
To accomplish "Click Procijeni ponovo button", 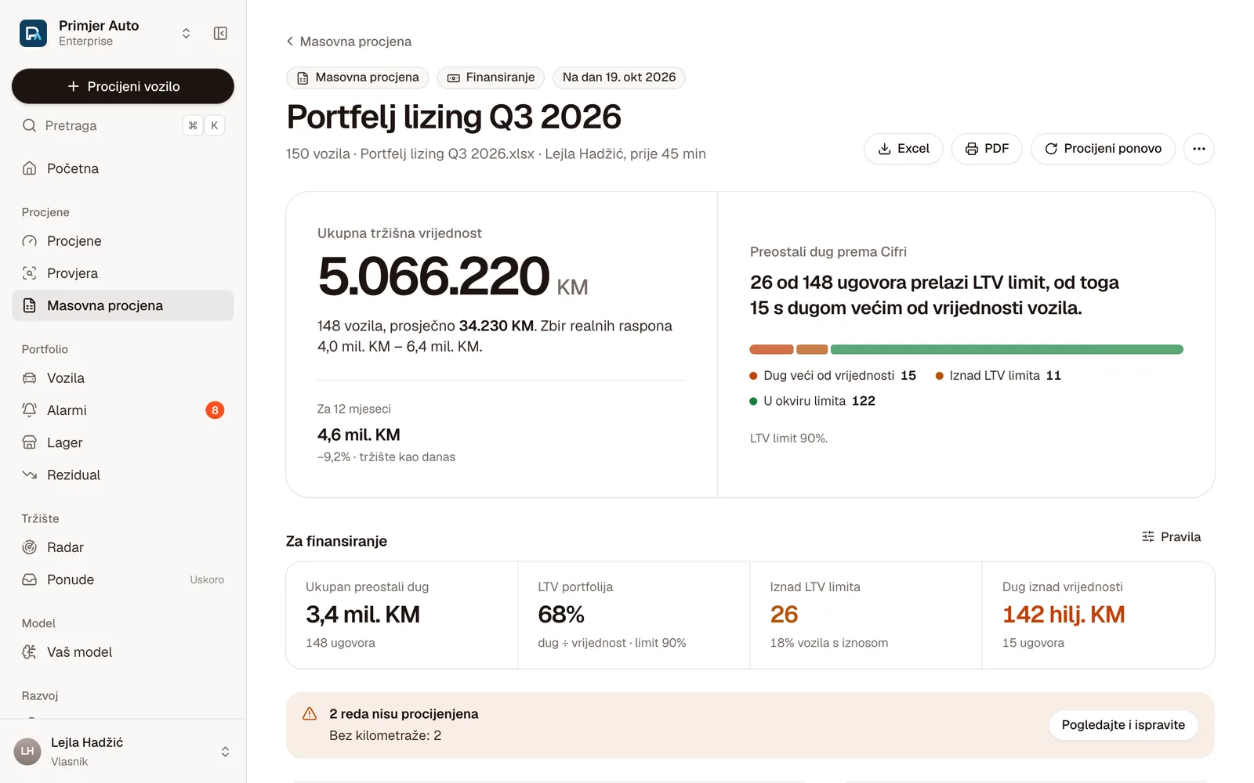I will point(1103,149).
